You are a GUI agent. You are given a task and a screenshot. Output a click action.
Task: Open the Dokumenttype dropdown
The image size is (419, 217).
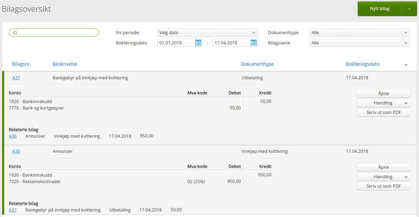click(x=359, y=33)
